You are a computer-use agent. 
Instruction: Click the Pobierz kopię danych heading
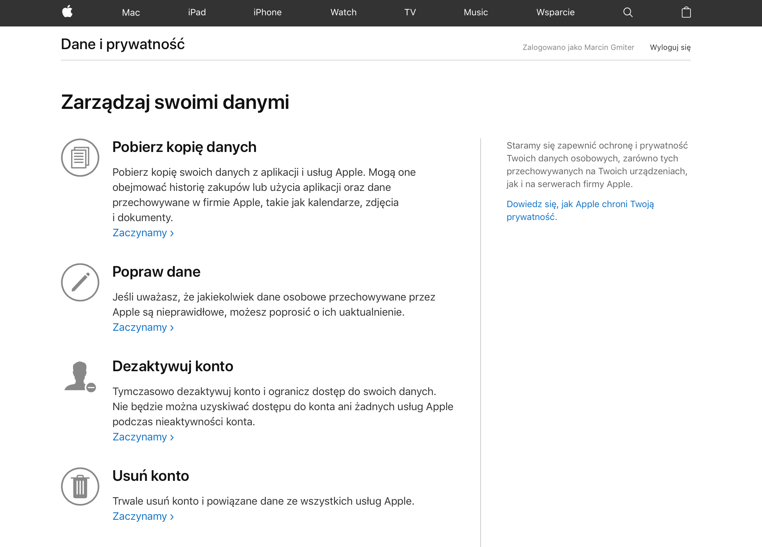point(185,147)
